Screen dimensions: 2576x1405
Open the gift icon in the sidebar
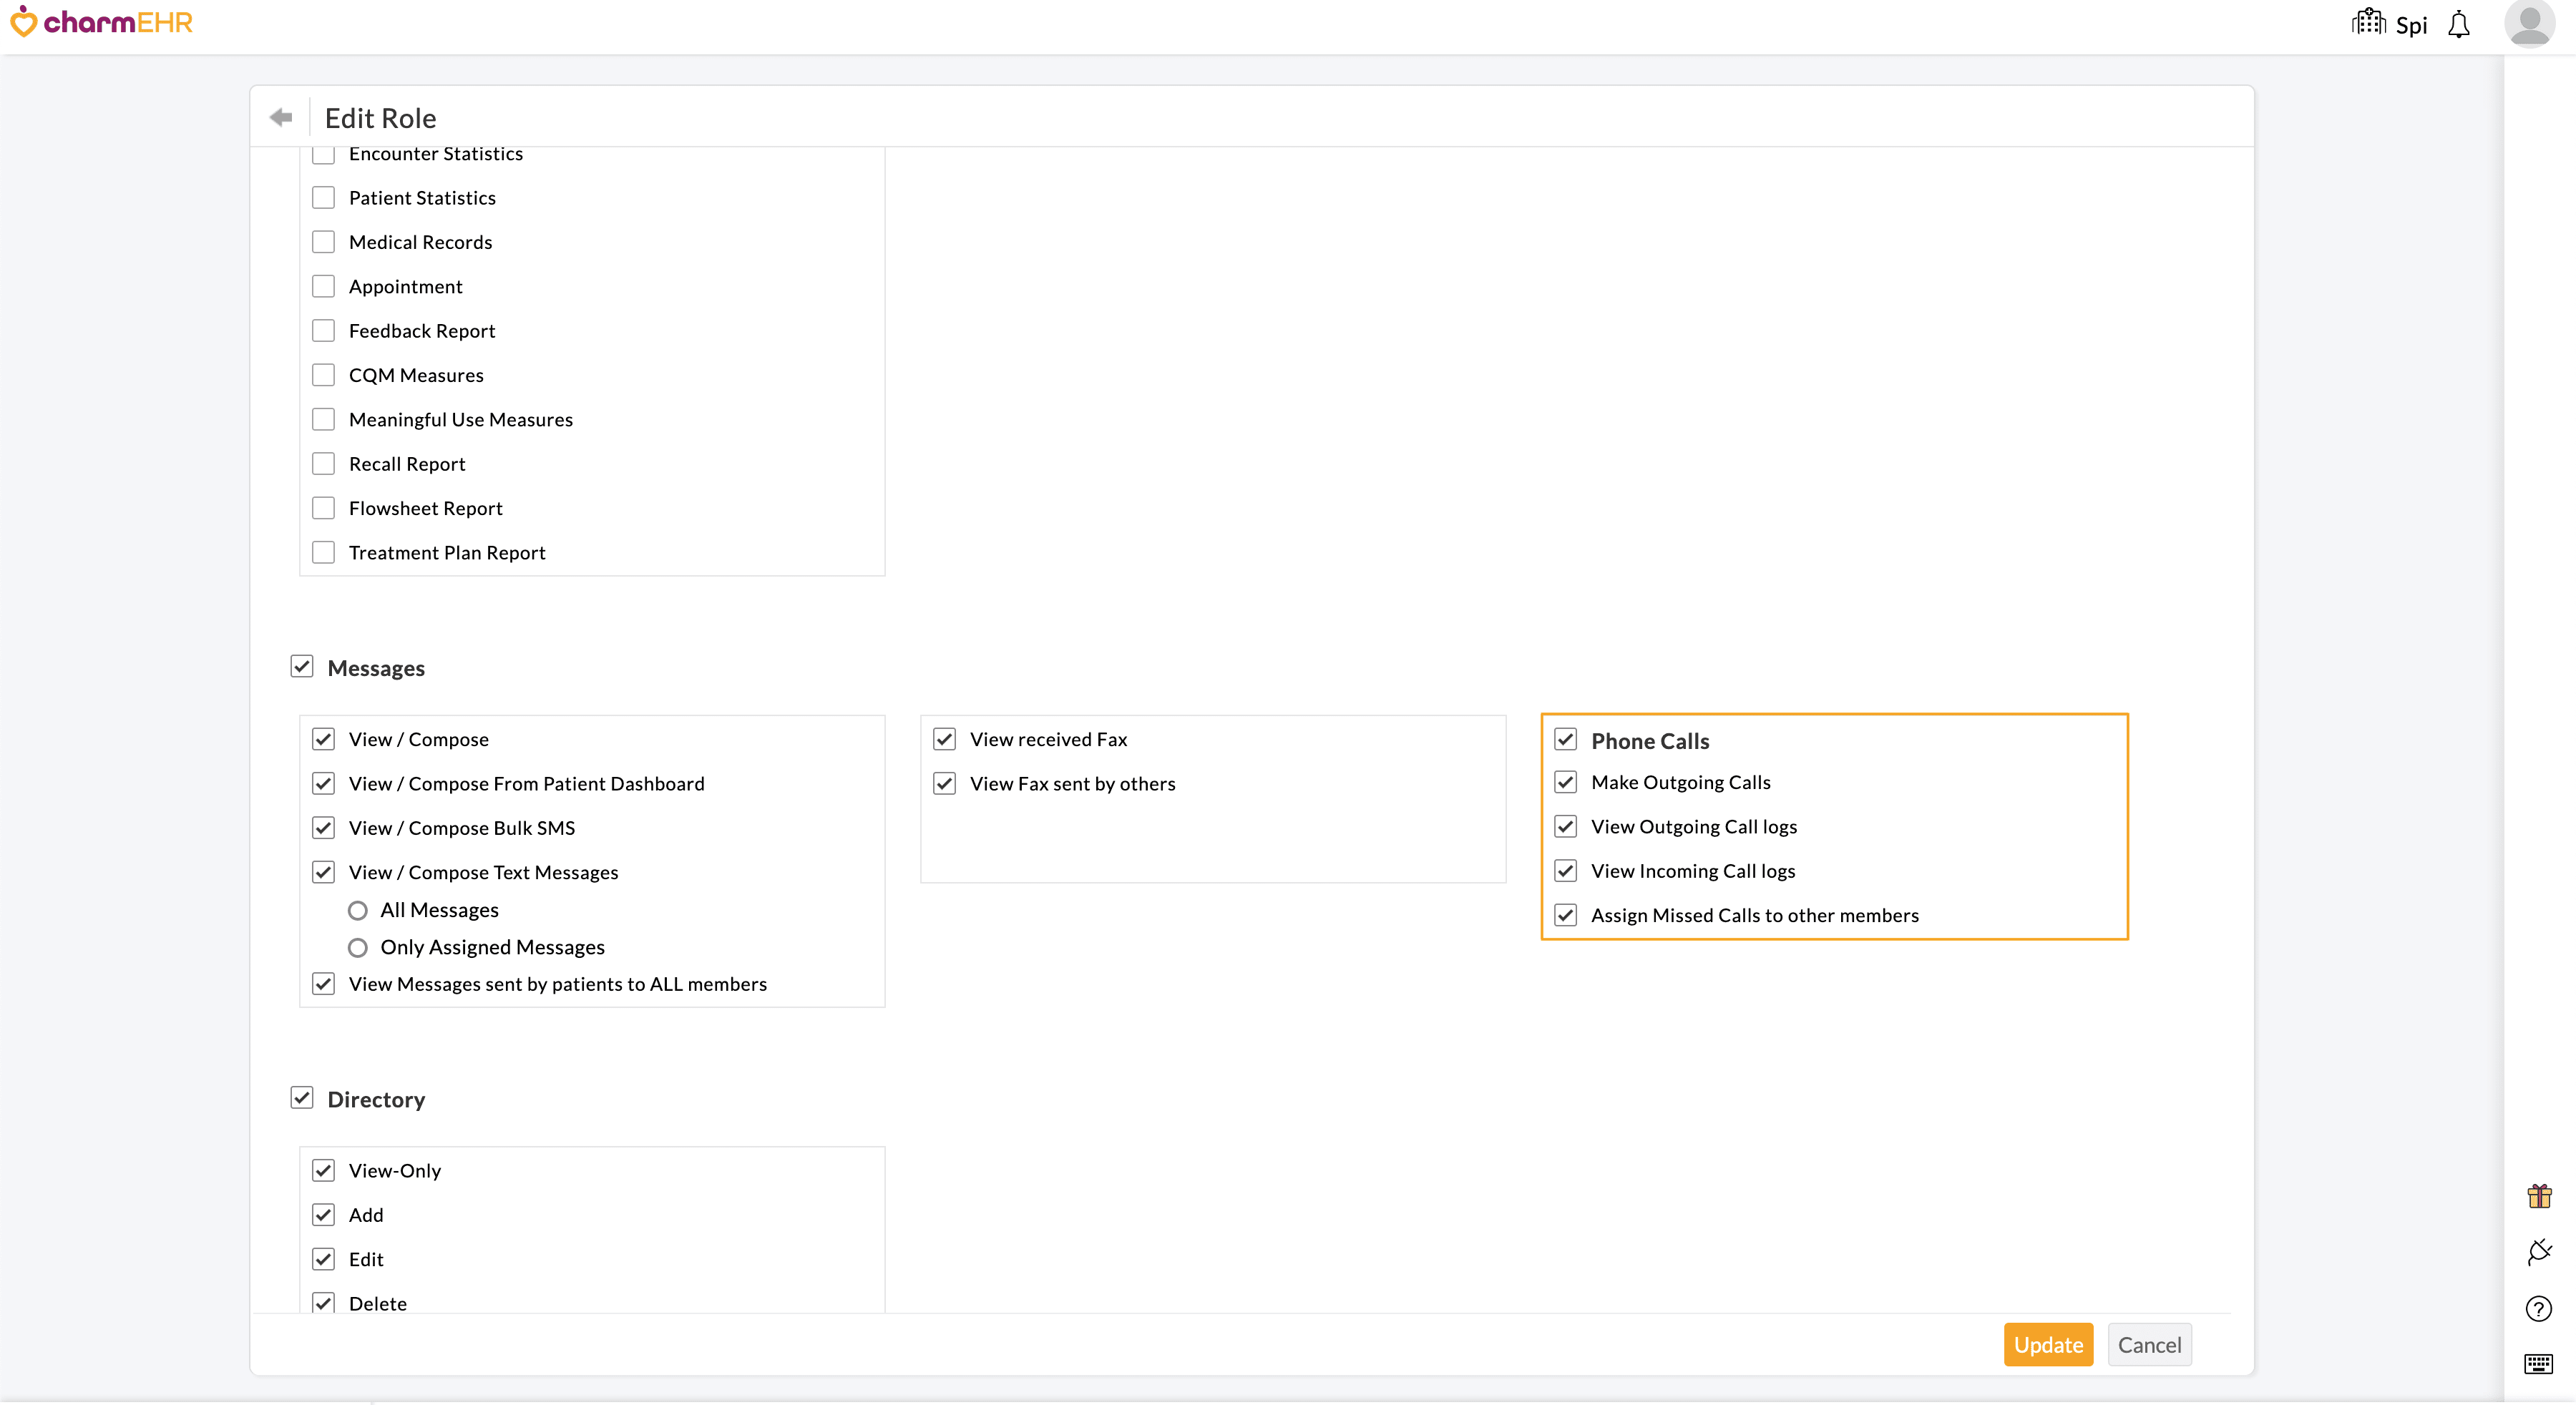[2539, 1196]
